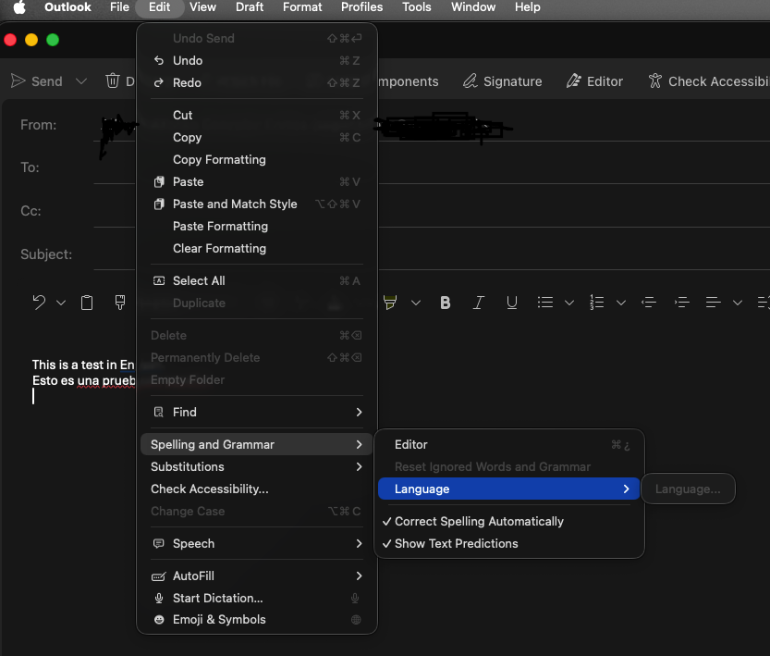Viewport: 770px width, 656px height.
Task: Open the alignment dropdown arrow
Action: (738, 303)
